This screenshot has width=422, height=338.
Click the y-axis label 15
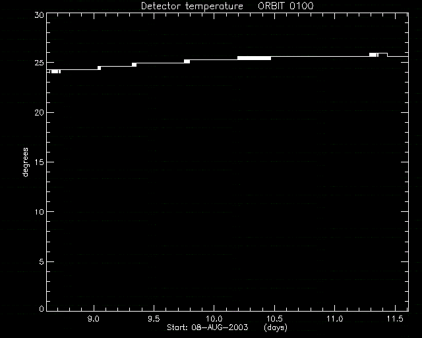[x=39, y=162]
